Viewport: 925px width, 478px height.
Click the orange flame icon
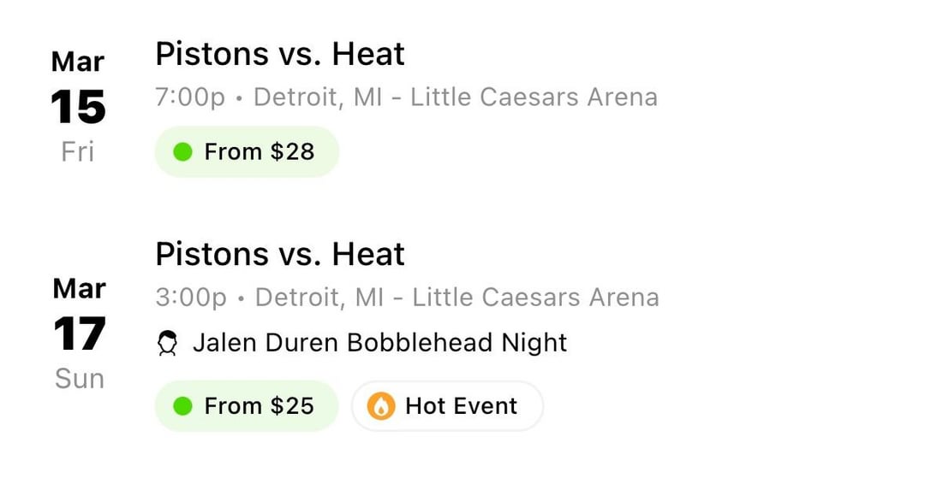381,406
